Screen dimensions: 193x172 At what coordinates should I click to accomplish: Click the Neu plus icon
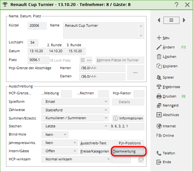click(x=159, y=38)
